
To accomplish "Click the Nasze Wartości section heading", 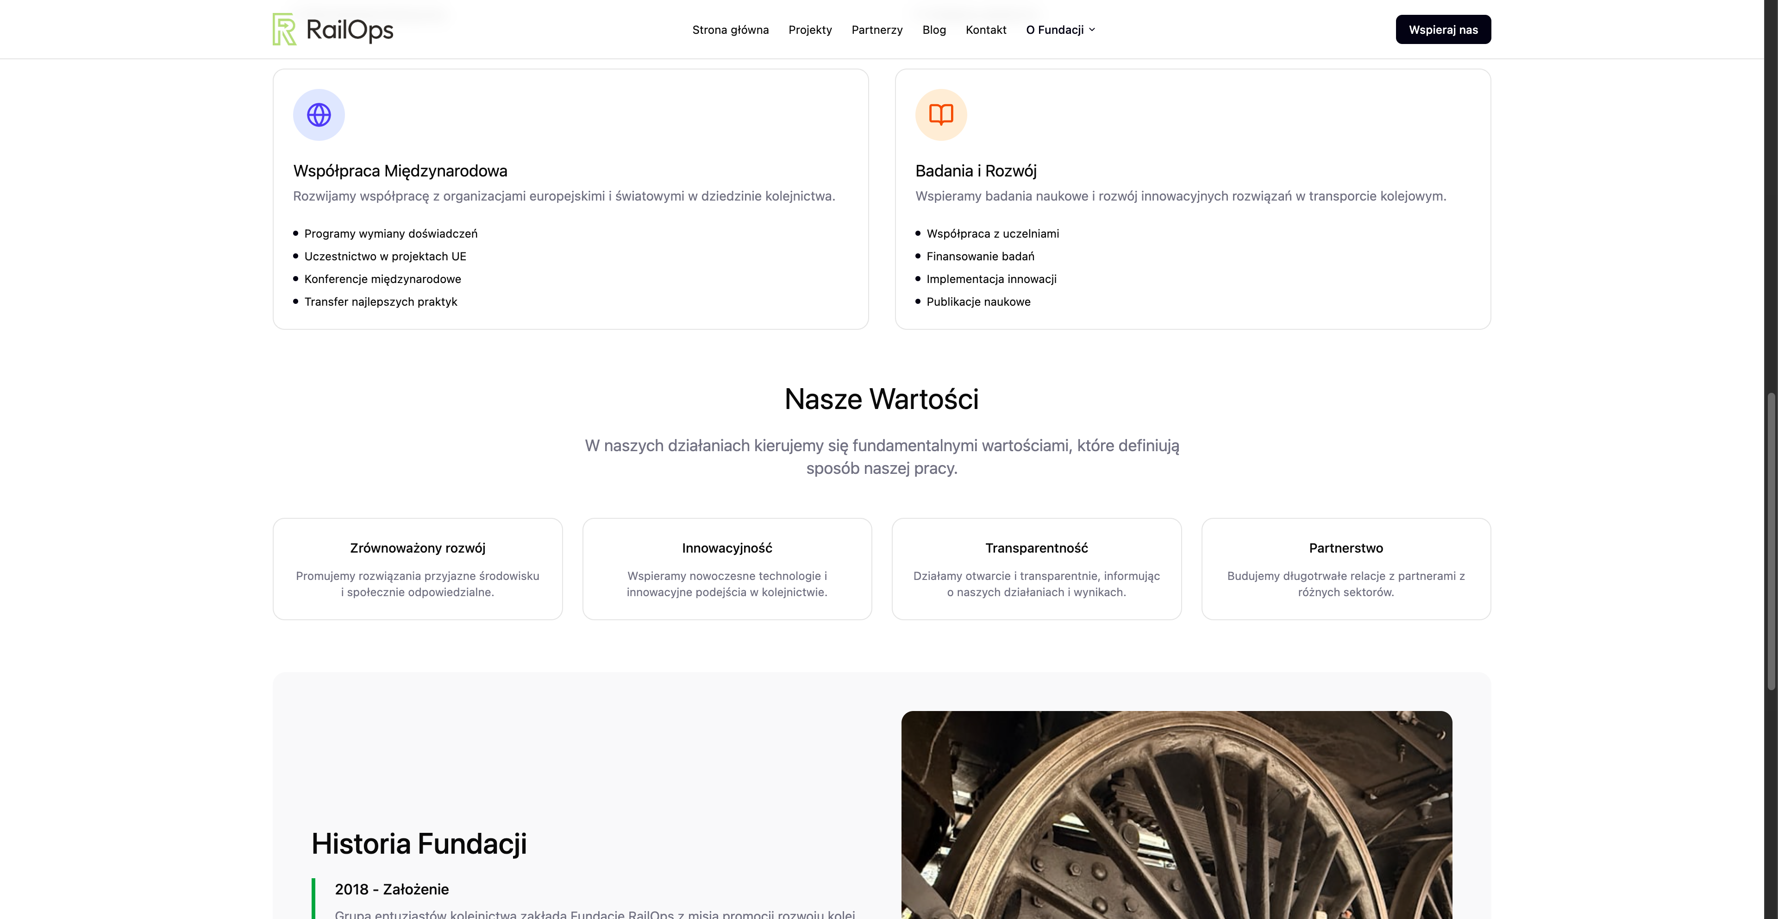I will pyautogui.click(x=882, y=399).
